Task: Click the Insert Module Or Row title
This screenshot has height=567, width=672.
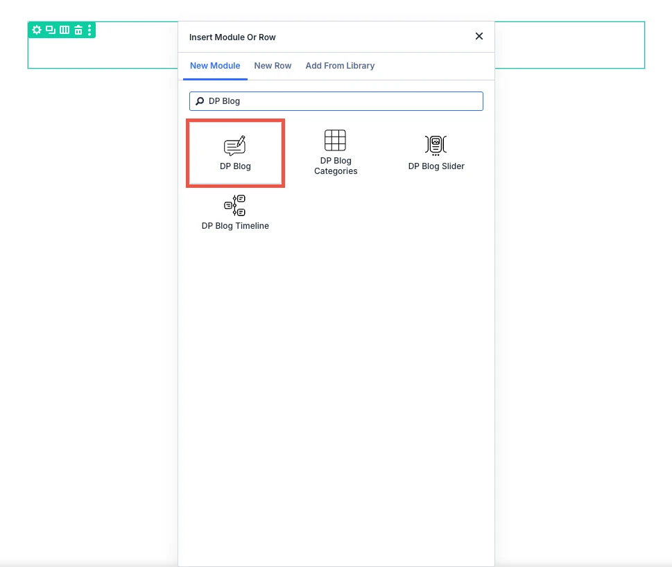Action: pyautogui.click(x=232, y=37)
